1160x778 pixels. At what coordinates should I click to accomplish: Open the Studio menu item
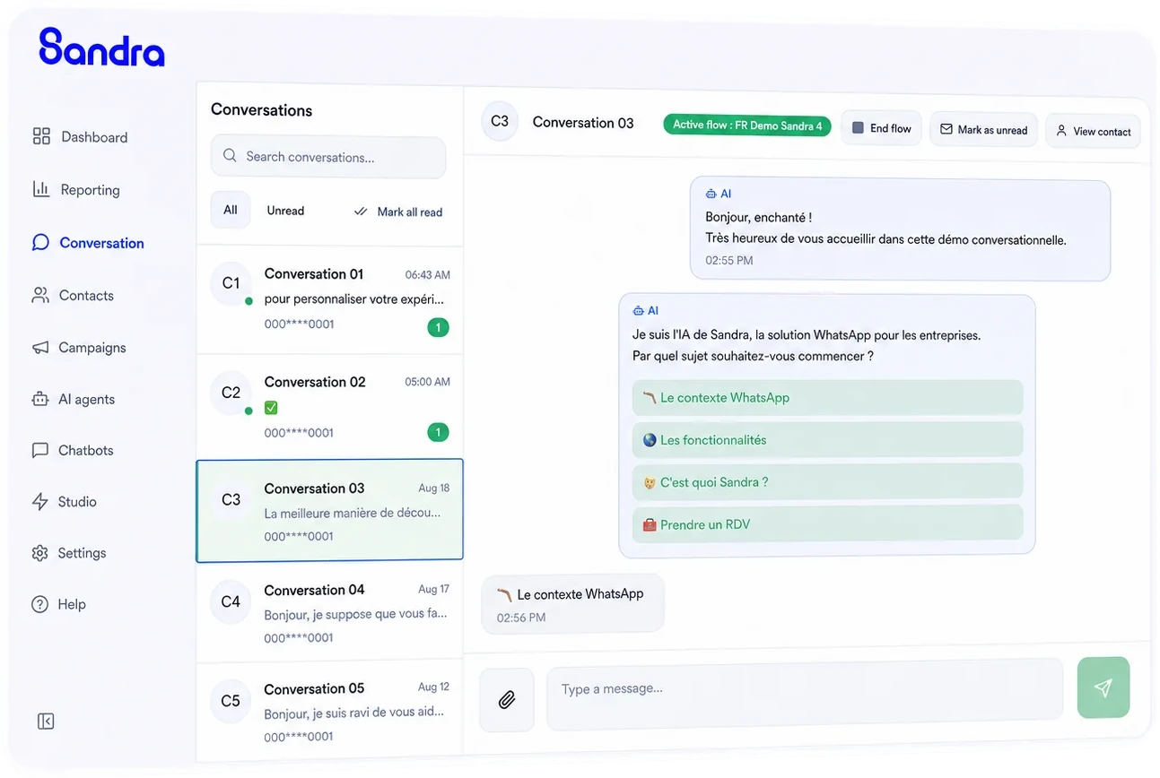[x=65, y=501]
